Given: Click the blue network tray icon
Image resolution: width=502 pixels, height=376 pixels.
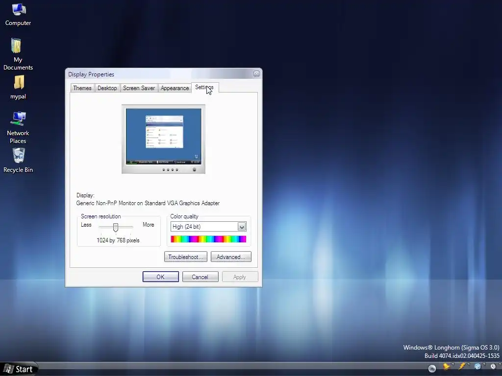Looking at the screenshot, I should [x=477, y=366].
